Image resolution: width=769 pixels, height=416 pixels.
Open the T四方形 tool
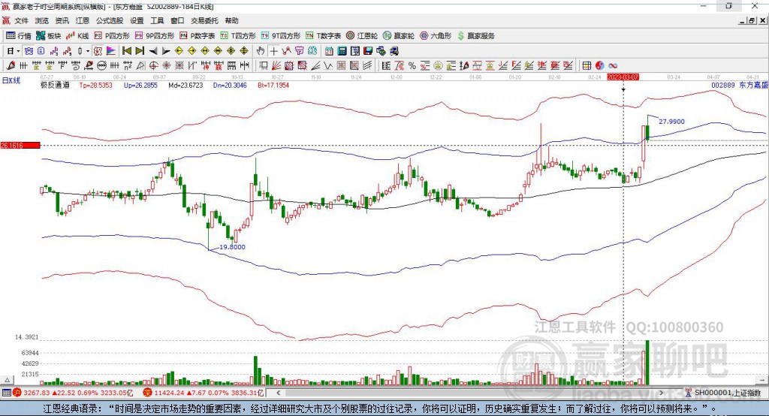coord(238,36)
